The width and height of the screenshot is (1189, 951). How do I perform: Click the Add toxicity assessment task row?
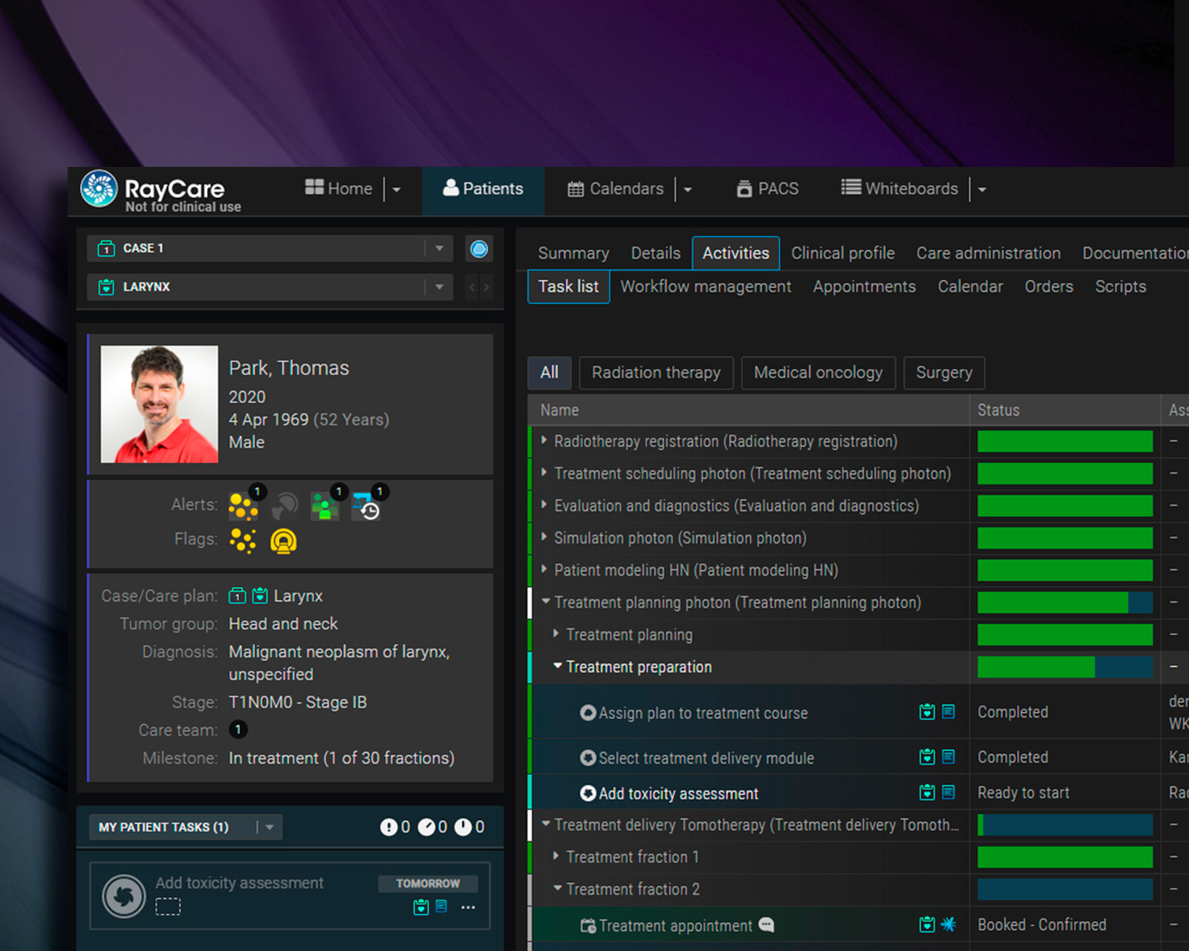678,793
